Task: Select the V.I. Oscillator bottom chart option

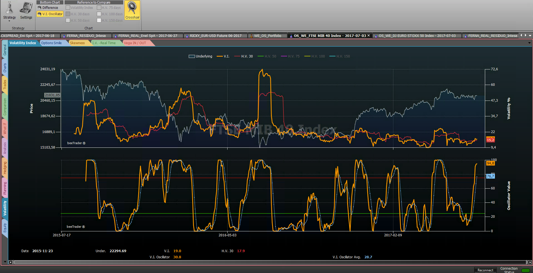Action: tap(50, 14)
